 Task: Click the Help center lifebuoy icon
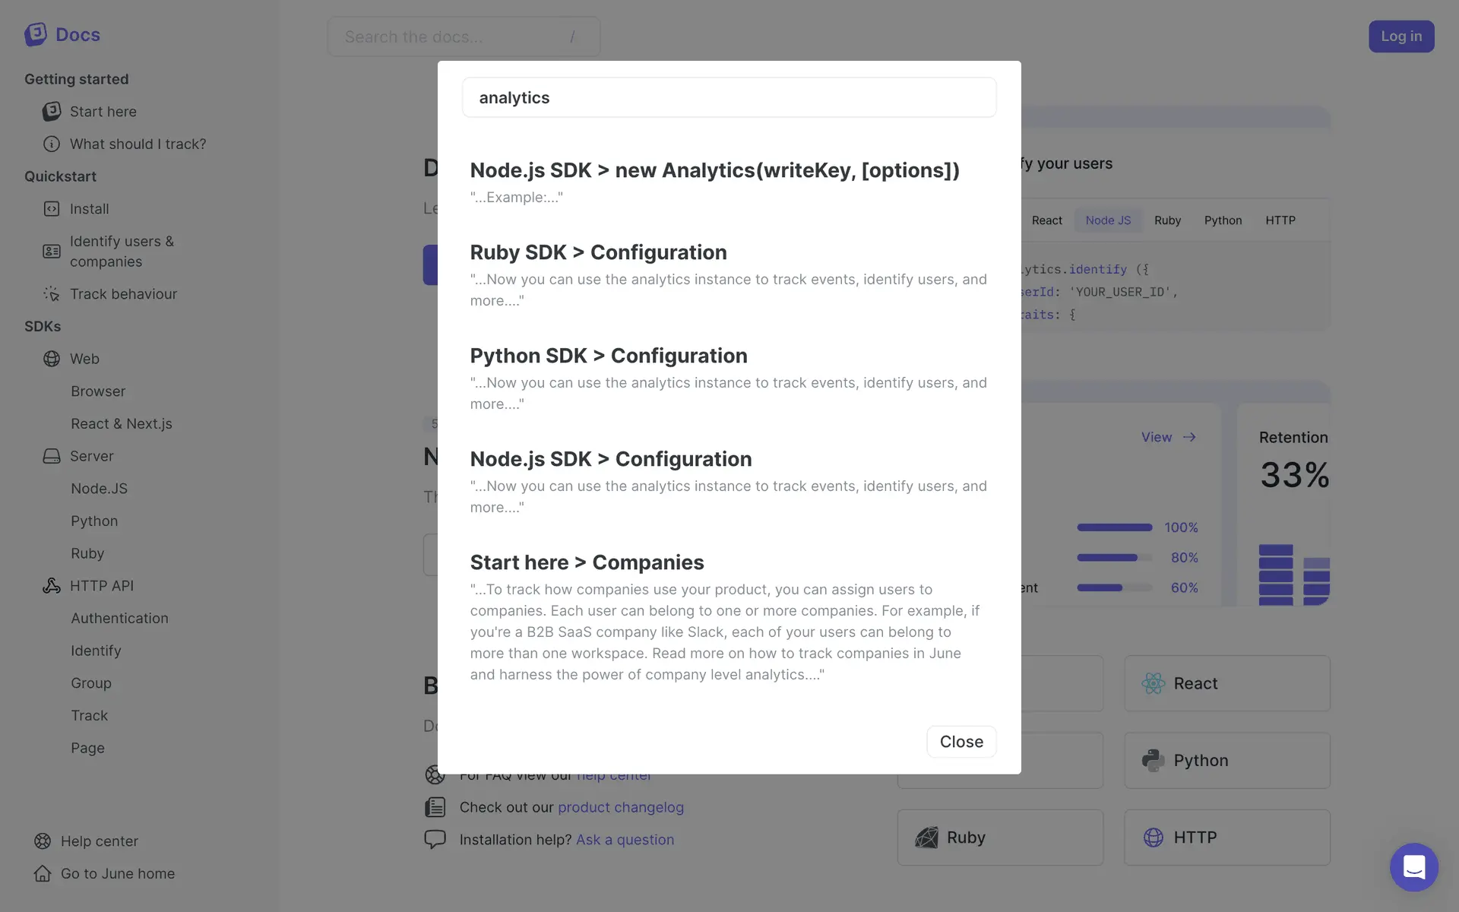pyautogui.click(x=43, y=841)
